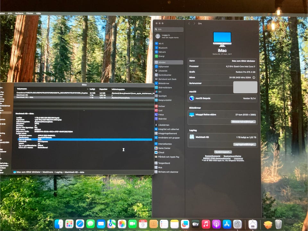Click Logga in with Apple account

click(x=167, y=36)
